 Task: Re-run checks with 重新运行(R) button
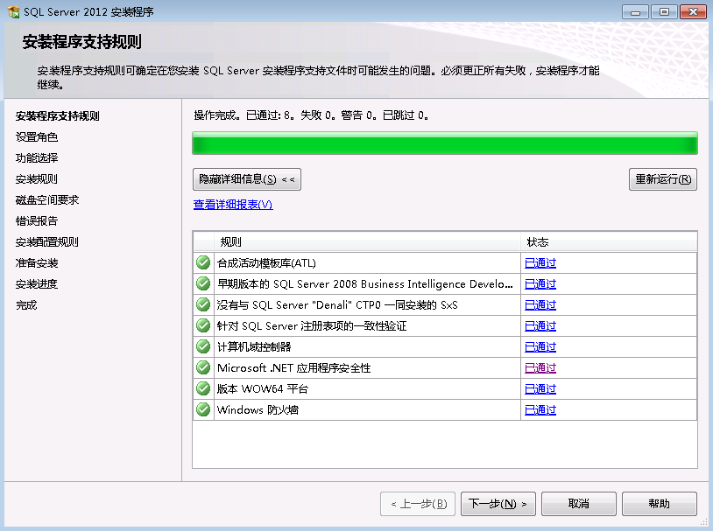point(663,179)
